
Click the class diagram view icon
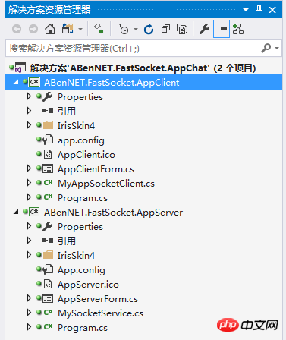pos(238,29)
